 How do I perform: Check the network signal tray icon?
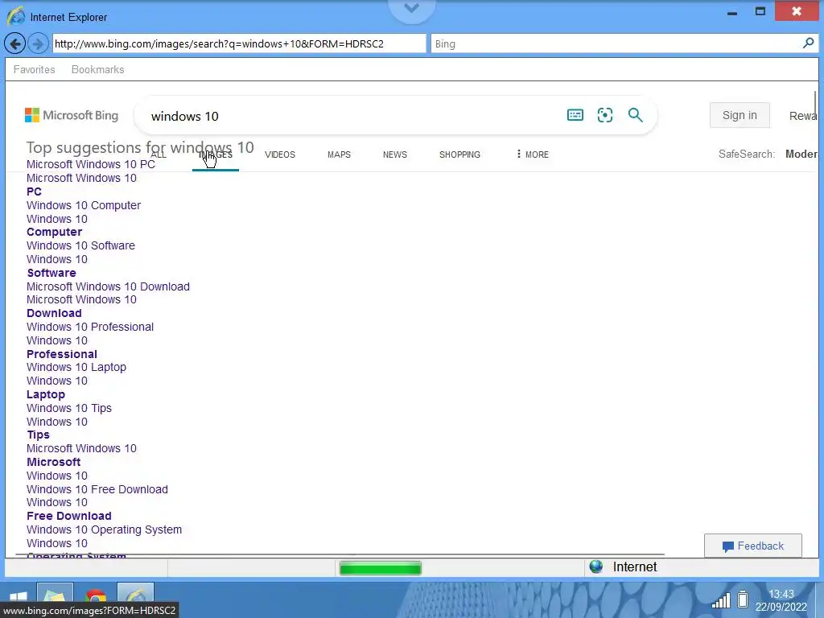721,600
